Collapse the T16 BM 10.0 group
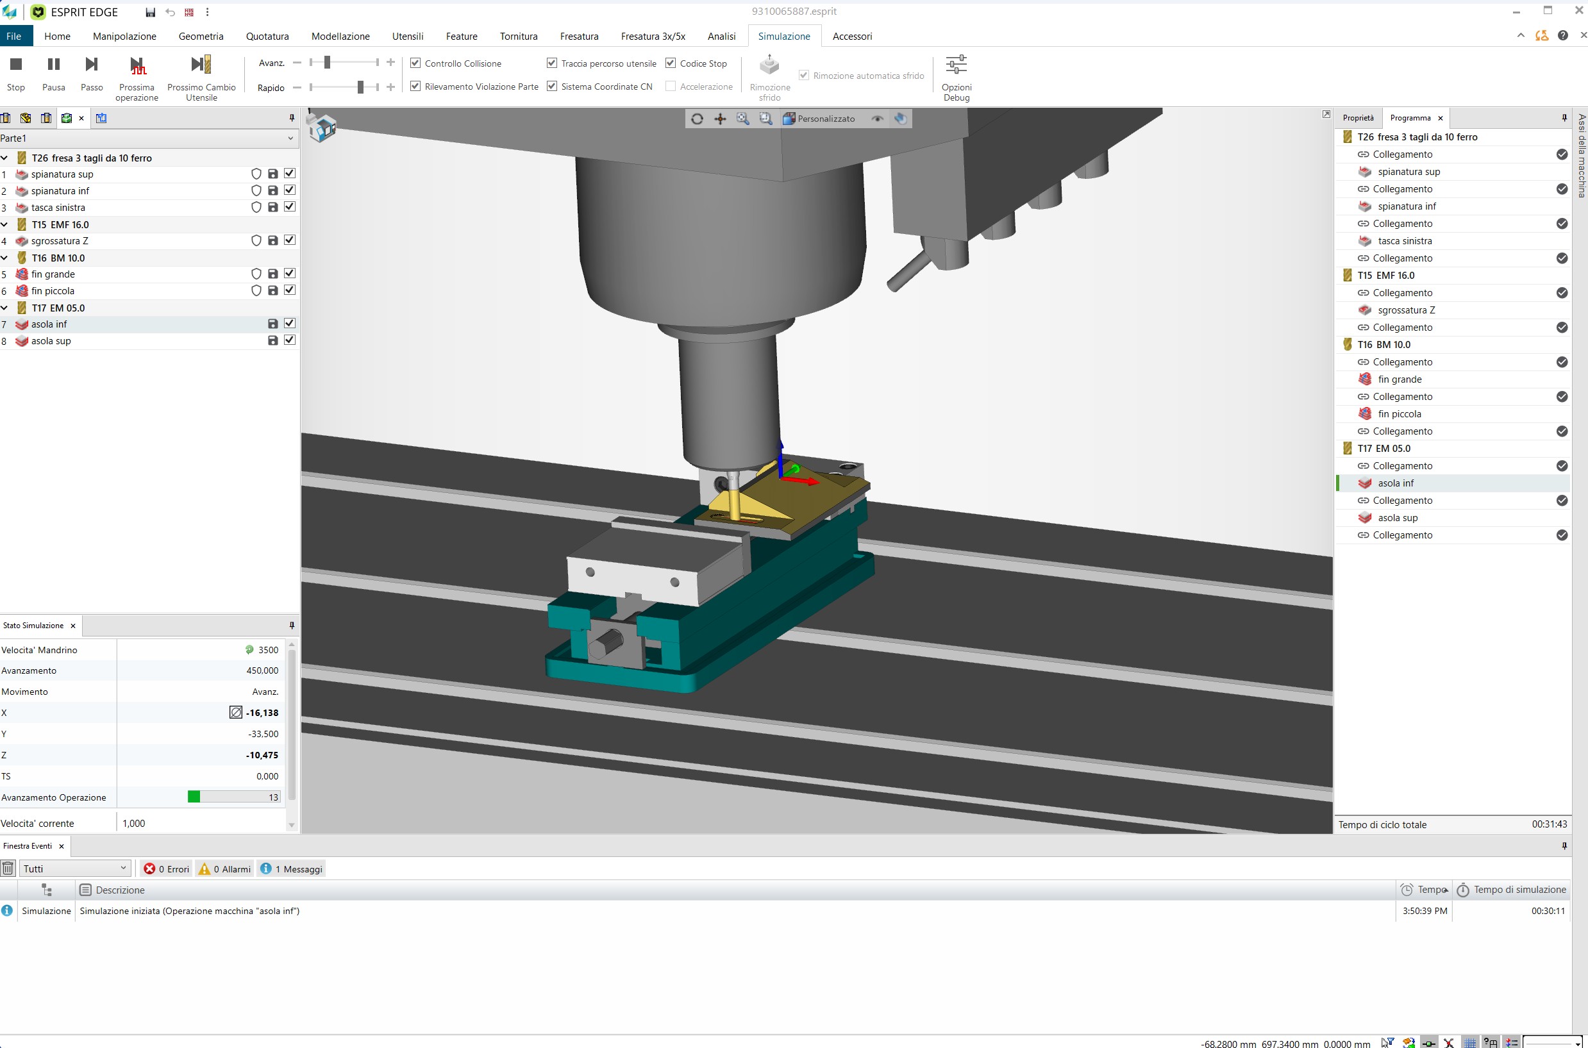1588x1048 pixels. pos(4,258)
